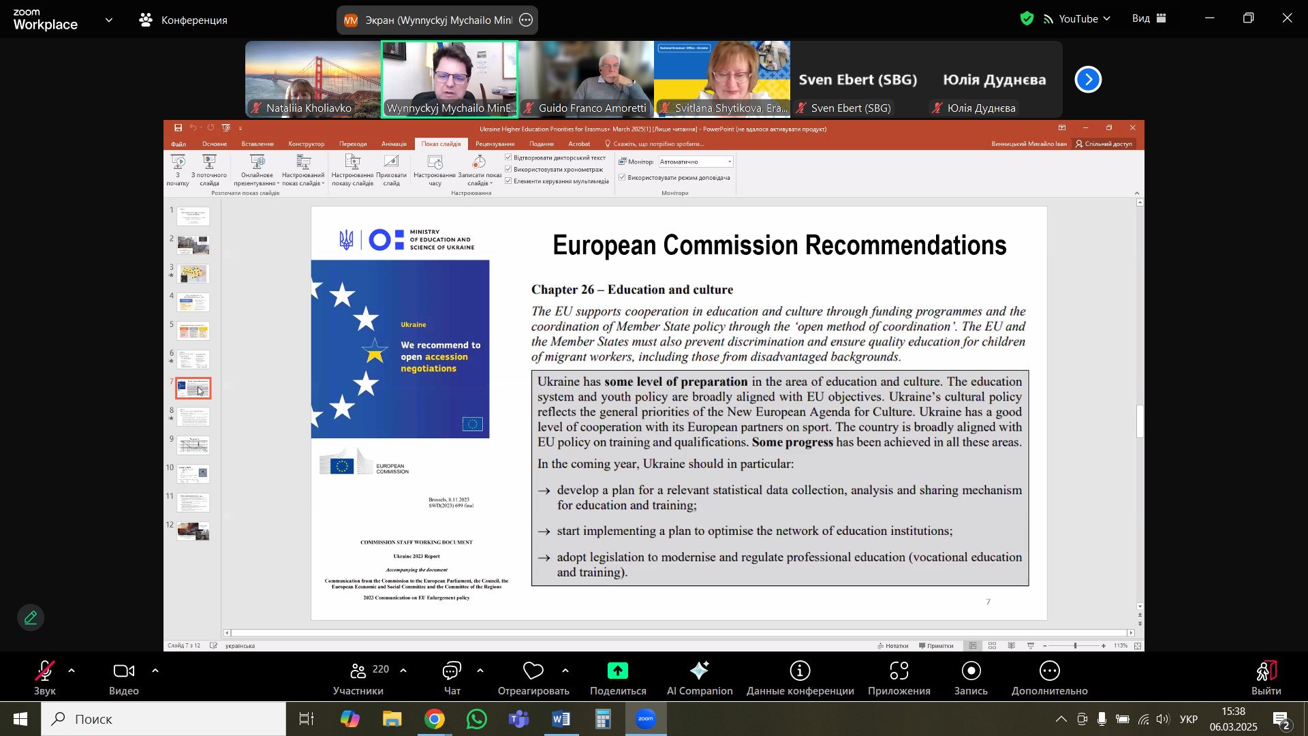Open Microsoft Word from the taskbar
The height and width of the screenshot is (736, 1308).
pos(561,719)
